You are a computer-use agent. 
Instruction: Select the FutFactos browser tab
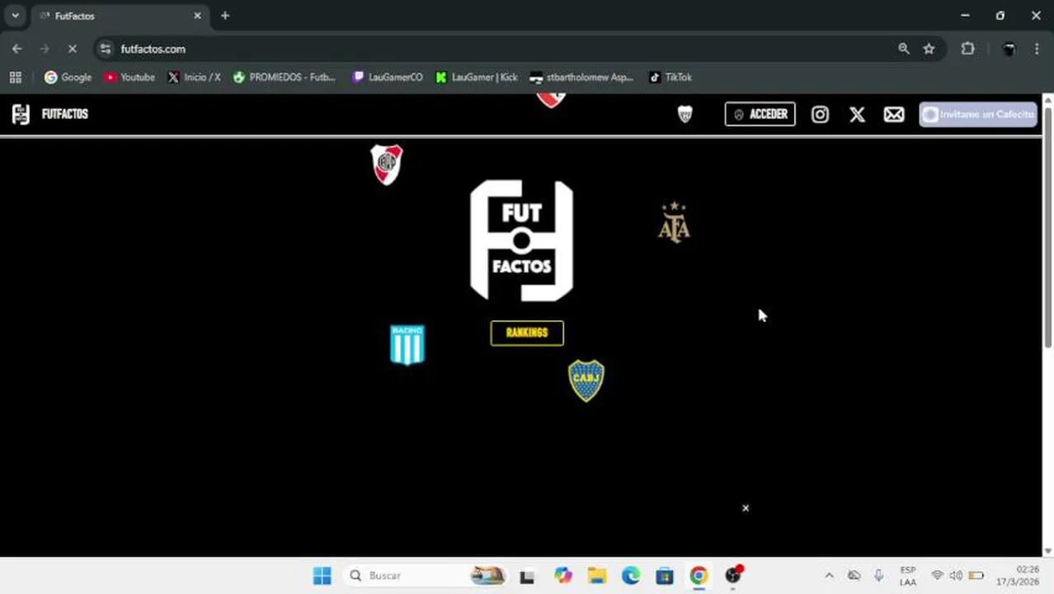[x=120, y=16]
